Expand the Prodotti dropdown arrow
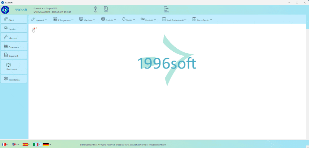309x148 pixels. (x=115, y=20)
